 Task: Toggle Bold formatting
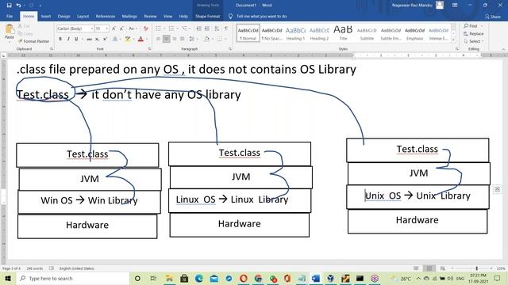pos(60,39)
